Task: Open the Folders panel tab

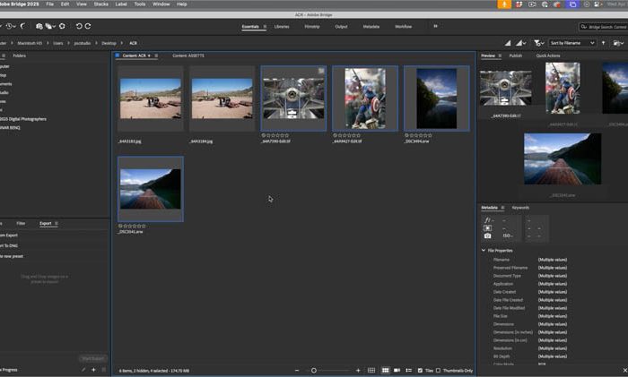Action: tap(19, 56)
